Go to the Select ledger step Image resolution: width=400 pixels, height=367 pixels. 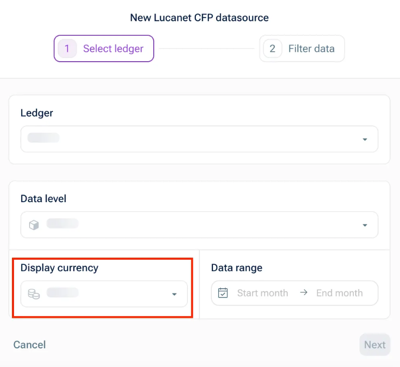(113, 49)
